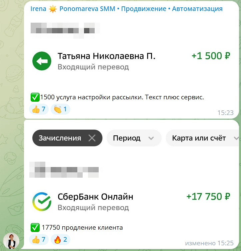Toggle the fire reaction with count 2
The image size is (241, 251).
[60, 240]
